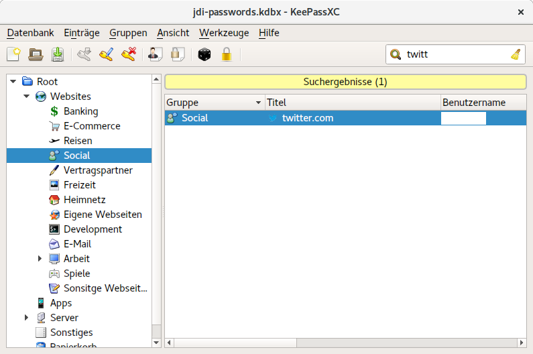Delete entry with the red X key icon
The width and height of the screenshot is (533, 354).
tap(129, 54)
